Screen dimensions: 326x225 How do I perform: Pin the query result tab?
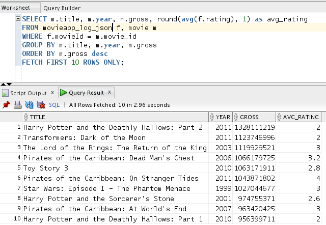point(6,105)
